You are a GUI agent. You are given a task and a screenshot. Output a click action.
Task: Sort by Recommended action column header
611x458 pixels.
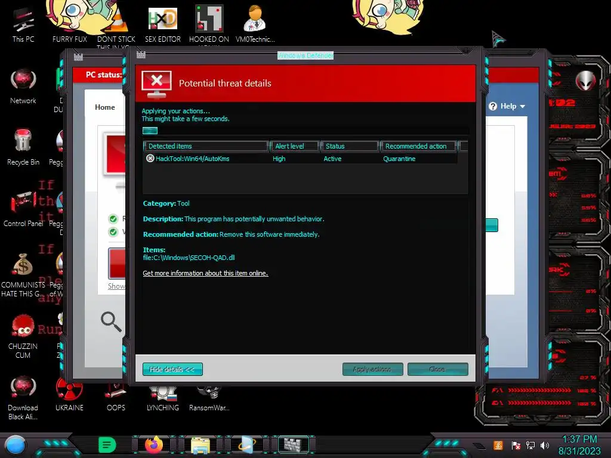point(418,146)
